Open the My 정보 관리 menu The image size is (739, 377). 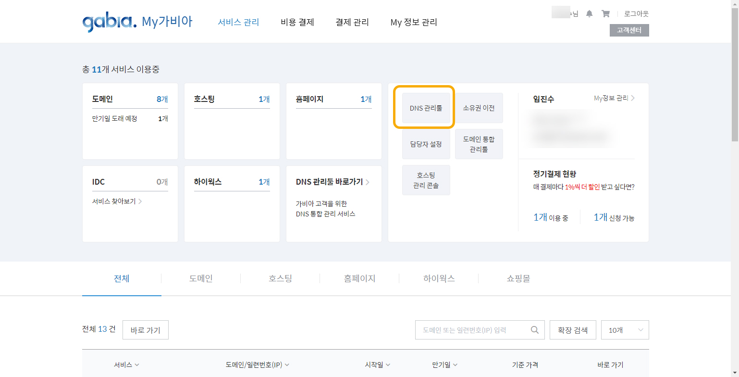pos(414,22)
